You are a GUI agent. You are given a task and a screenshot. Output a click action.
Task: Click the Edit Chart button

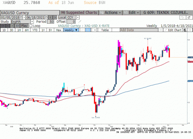coord(173,30)
